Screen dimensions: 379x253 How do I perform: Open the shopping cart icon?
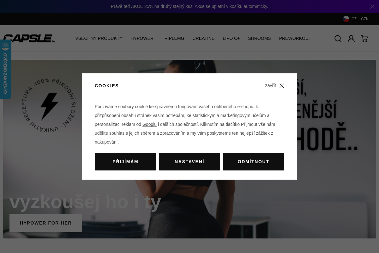[364, 39]
